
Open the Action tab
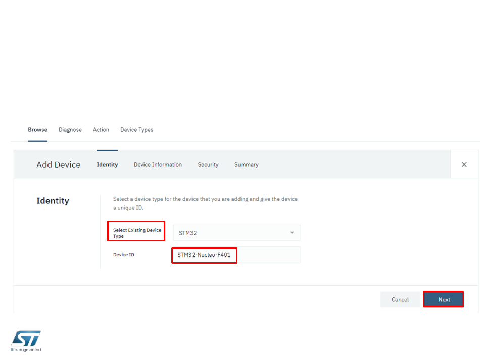[101, 130]
